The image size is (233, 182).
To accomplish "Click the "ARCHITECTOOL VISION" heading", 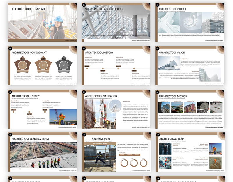I will pyautogui.click(x=172, y=53).
